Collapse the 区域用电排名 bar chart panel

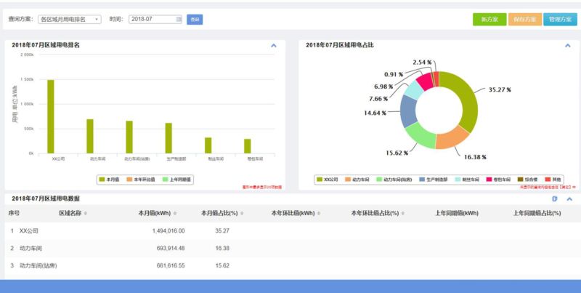pyautogui.click(x=274, y=45)
